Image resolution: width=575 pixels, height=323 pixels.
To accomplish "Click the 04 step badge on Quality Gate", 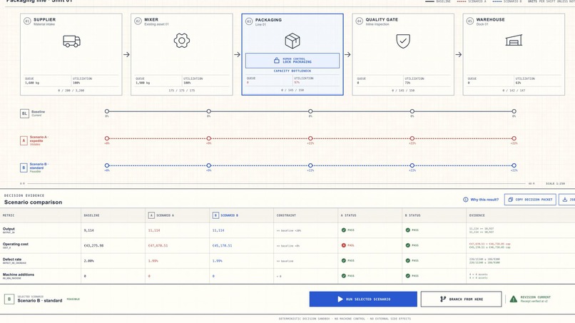I will tap(359, 21).
